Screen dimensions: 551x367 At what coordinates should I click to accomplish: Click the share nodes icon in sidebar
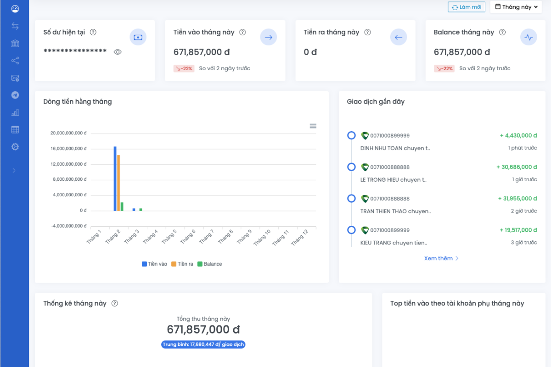(15, 61)
